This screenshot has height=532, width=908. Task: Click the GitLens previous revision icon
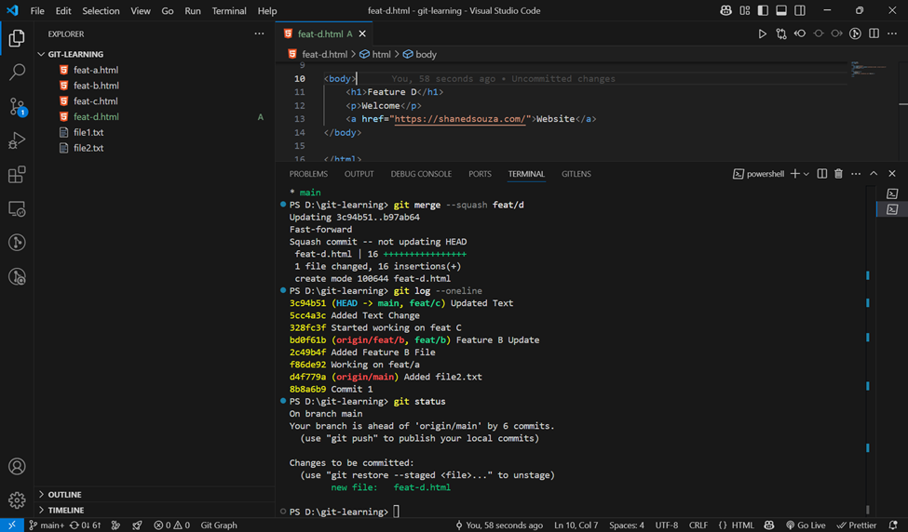[x=800, y=34]
